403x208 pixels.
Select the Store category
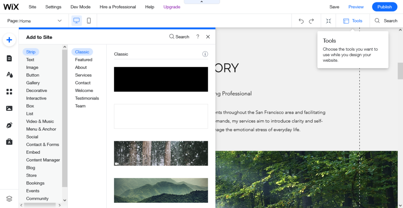click(31, 175)
